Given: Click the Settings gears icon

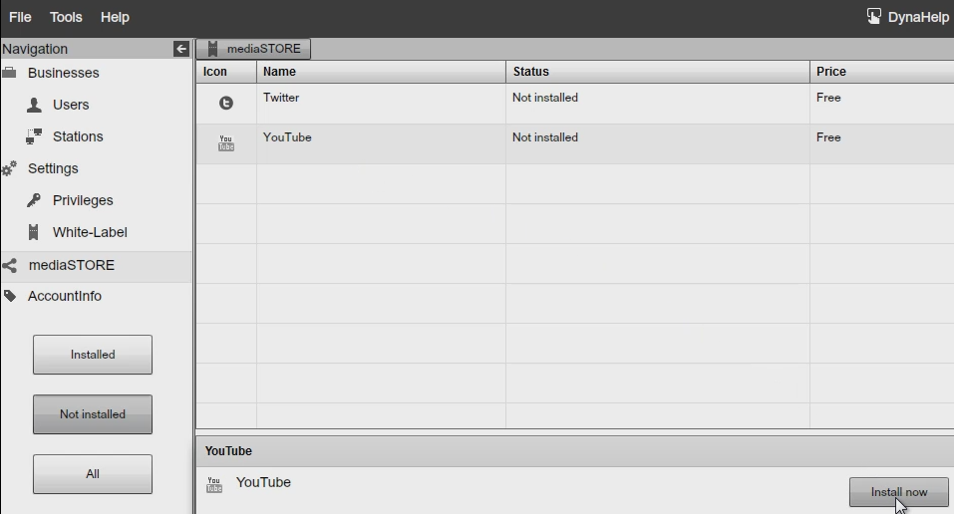Looking at the screenshot, I should [9, 168].
